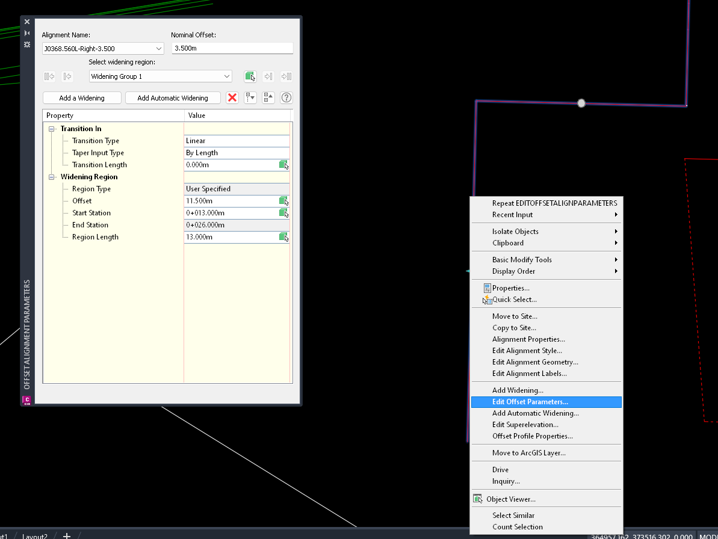Pick widening region from the drawing

point(250,76)
